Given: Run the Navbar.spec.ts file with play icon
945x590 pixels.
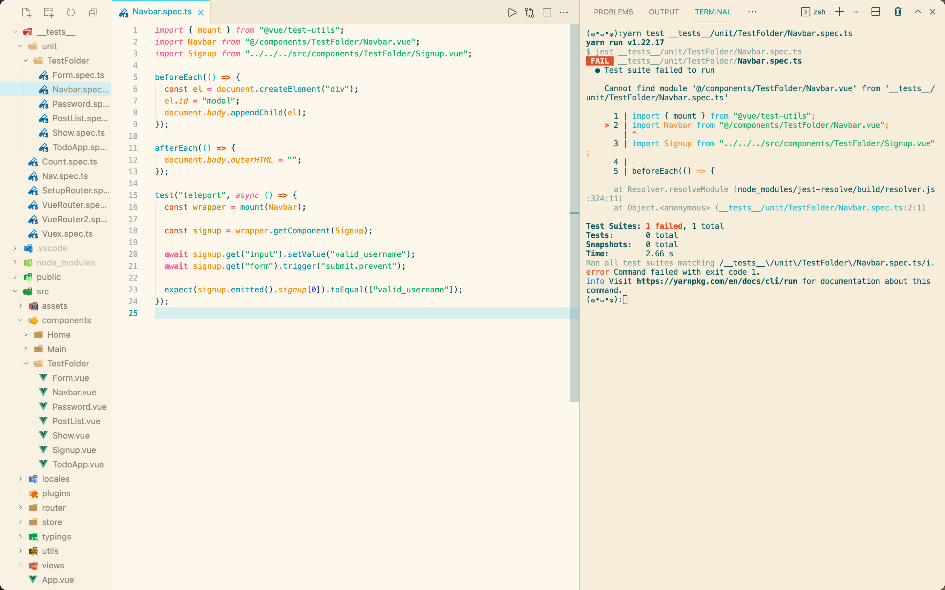Looking at the screenshot, I should (x=512, y=12).
